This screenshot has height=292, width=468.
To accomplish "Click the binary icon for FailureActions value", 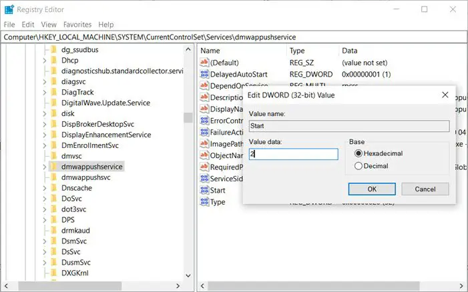I will 204,132.
